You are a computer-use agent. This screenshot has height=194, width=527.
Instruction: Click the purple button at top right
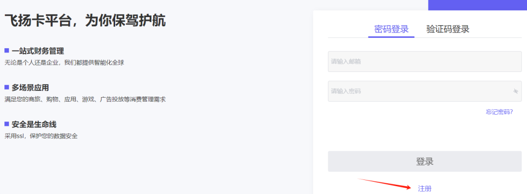point(477,5)
